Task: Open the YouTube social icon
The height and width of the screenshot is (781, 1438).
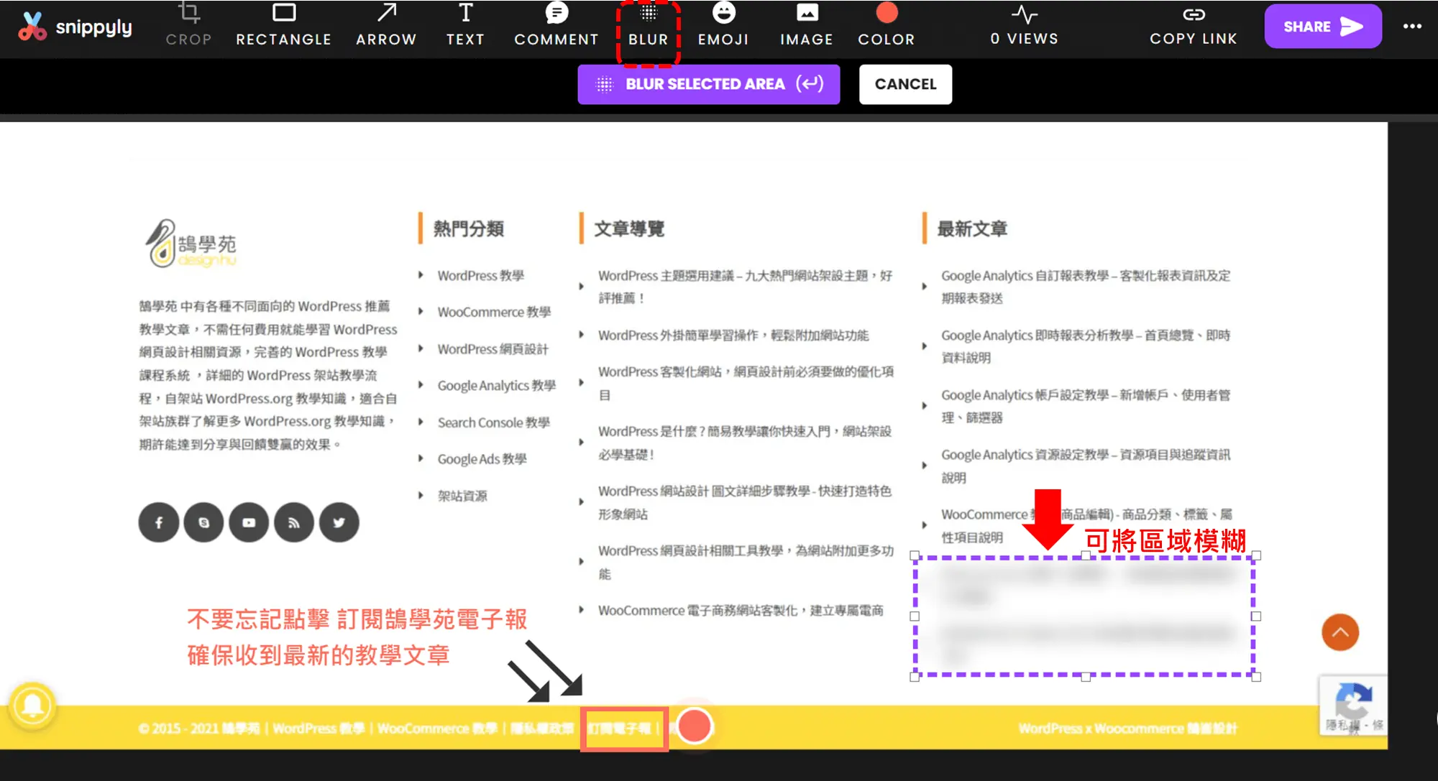Action: (x=249, y=522)
